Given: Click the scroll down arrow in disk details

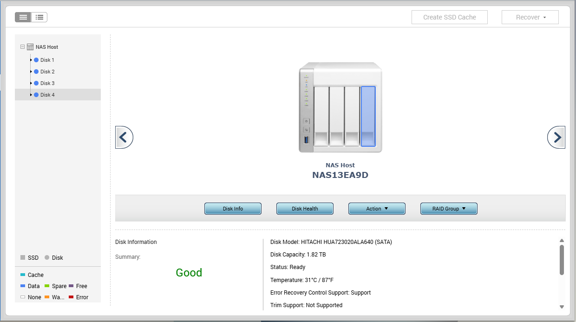Looking at the screenshot, I should 562,307.
